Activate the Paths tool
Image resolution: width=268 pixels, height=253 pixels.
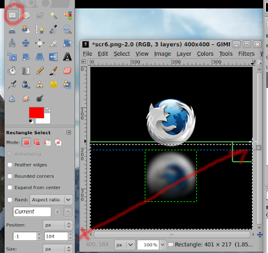click(40, 30)
